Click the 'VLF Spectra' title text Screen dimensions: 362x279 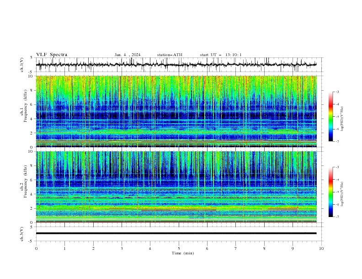tap(52, 55)
